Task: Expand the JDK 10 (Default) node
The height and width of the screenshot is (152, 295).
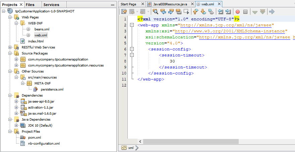Action: point(16,126)
